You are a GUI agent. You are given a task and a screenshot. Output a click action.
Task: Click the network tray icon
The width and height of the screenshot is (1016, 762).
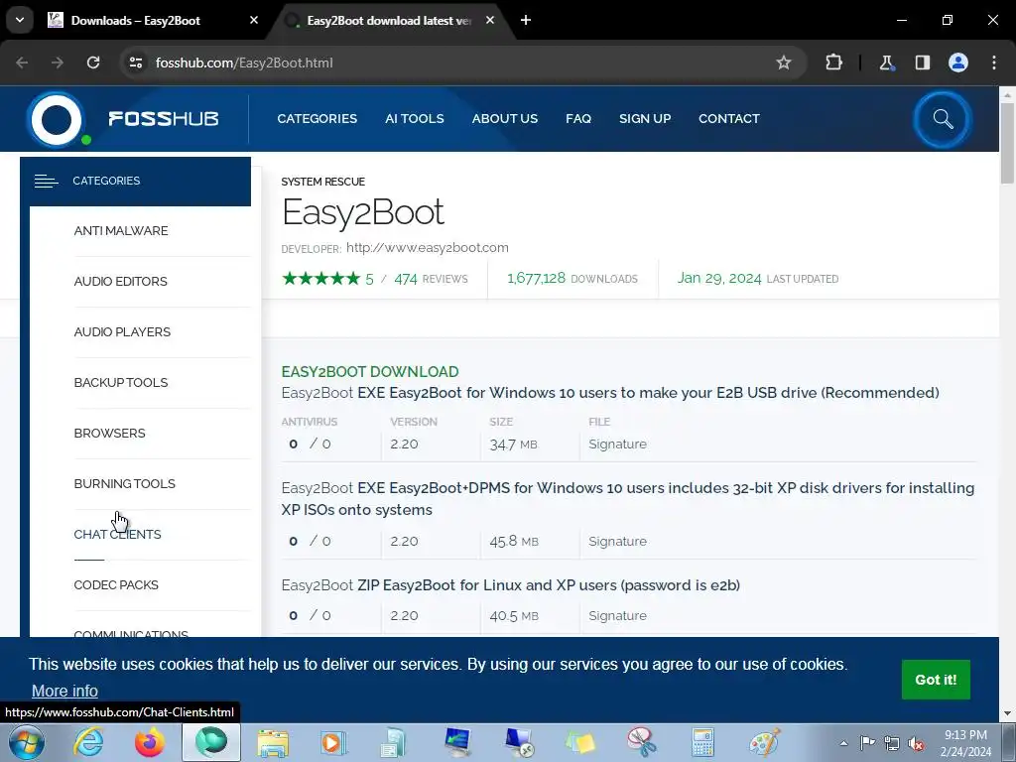pos(892,743)
